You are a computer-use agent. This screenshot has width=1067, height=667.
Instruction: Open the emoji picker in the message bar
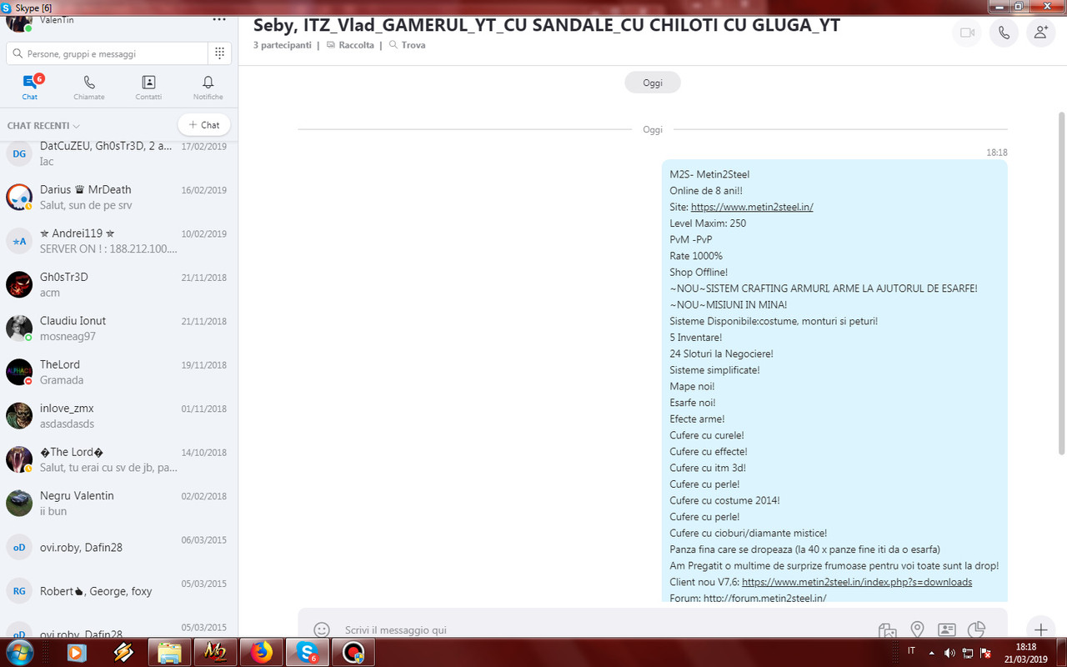[322, 630]
